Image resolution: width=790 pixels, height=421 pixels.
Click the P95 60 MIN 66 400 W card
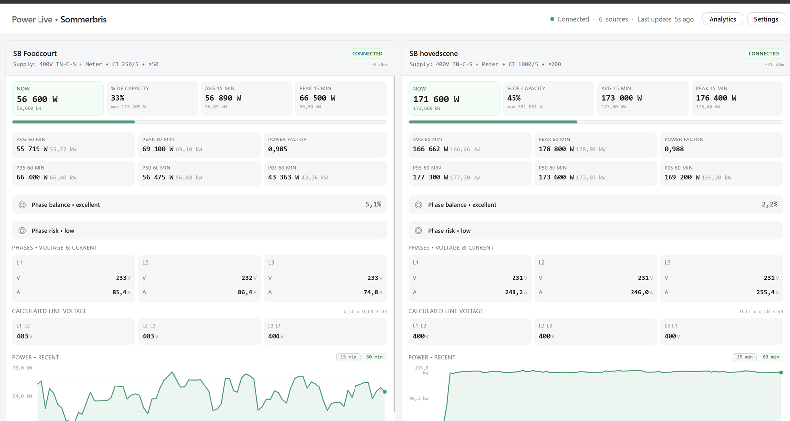(74, 174)
